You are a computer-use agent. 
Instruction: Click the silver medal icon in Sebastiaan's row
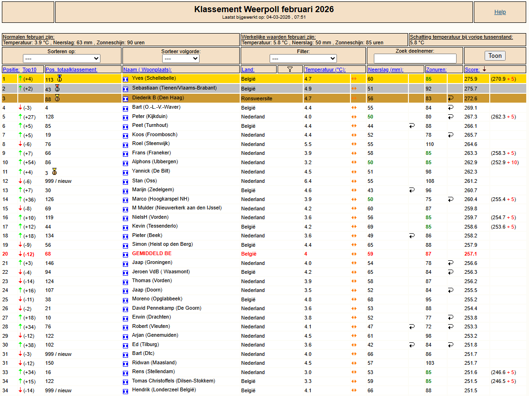tap(57, 88)
